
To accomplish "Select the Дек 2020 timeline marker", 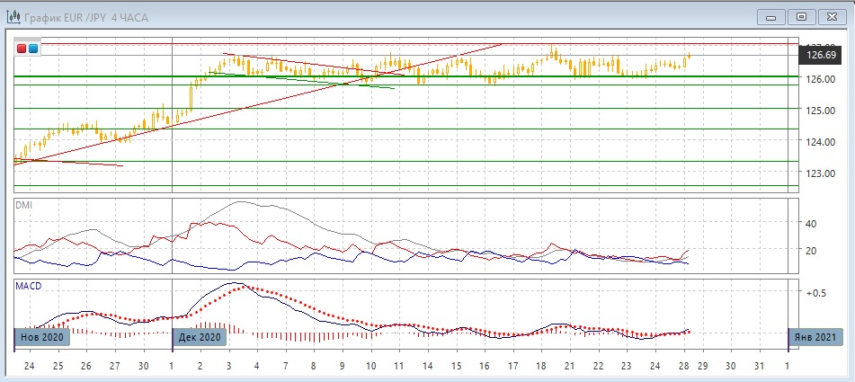I will coord(198,337).
